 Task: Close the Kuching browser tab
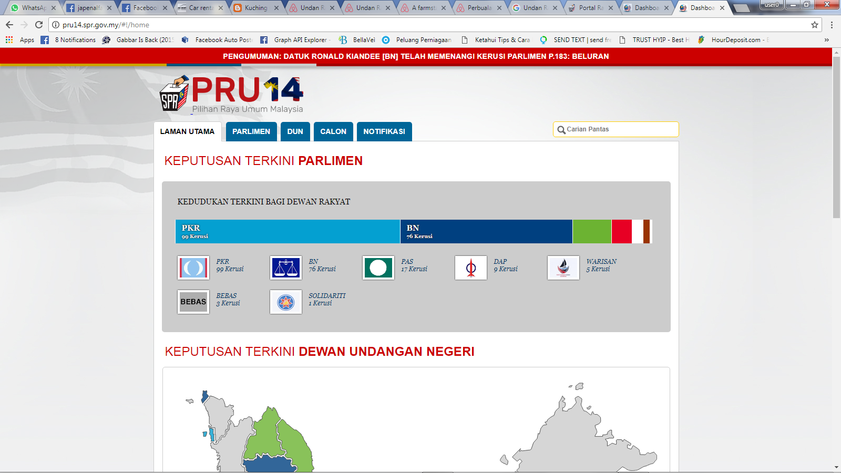click(276, 8)
